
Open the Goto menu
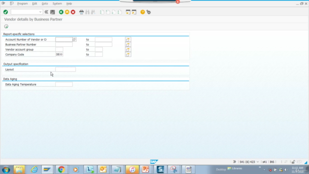45,3
